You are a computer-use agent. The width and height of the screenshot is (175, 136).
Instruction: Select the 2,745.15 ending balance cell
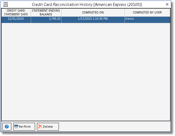pos(46,20)
